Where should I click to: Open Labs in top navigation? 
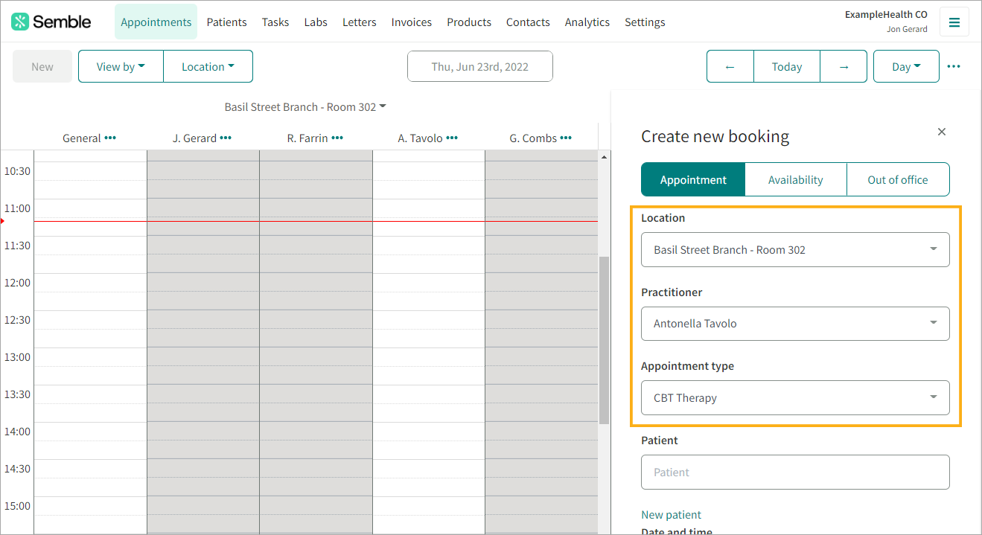click(316, 22)
